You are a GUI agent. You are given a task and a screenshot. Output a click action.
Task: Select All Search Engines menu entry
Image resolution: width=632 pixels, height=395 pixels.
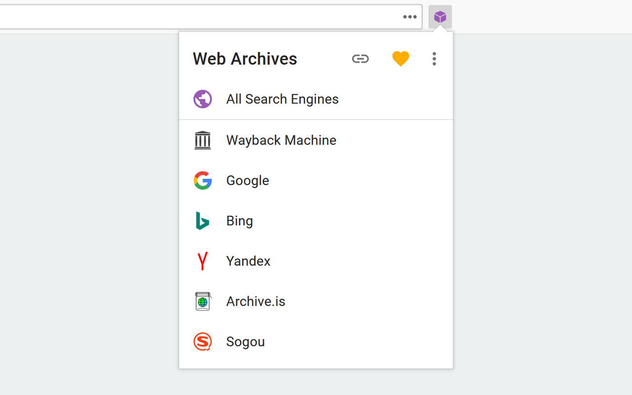click(x=316, y=99)
